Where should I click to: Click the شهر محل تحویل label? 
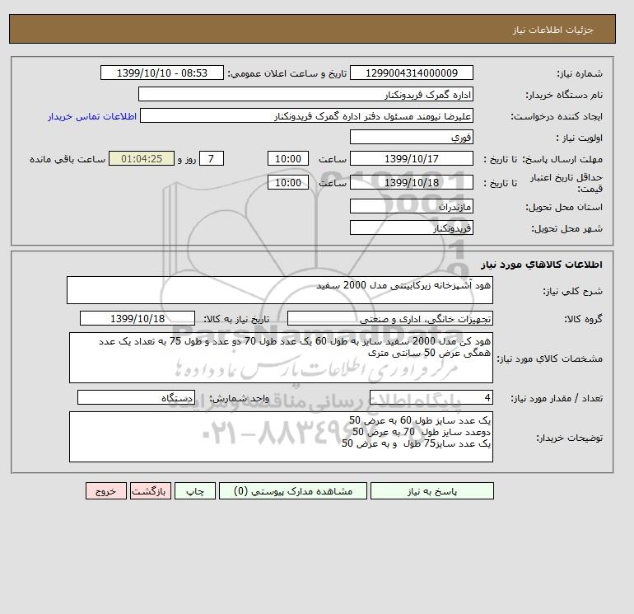pos(566,228)
